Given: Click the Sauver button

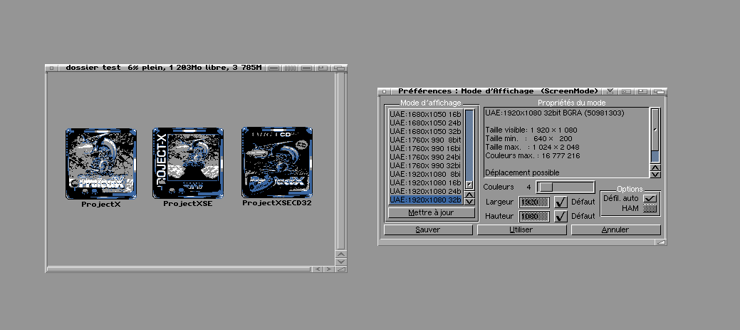Looking at the screenshot, I should pyautogui.click(x=428, y=230).
